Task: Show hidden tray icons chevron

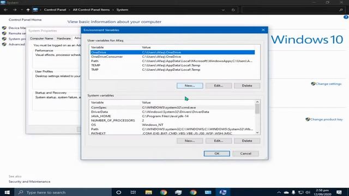Action: tap(279, 192)
